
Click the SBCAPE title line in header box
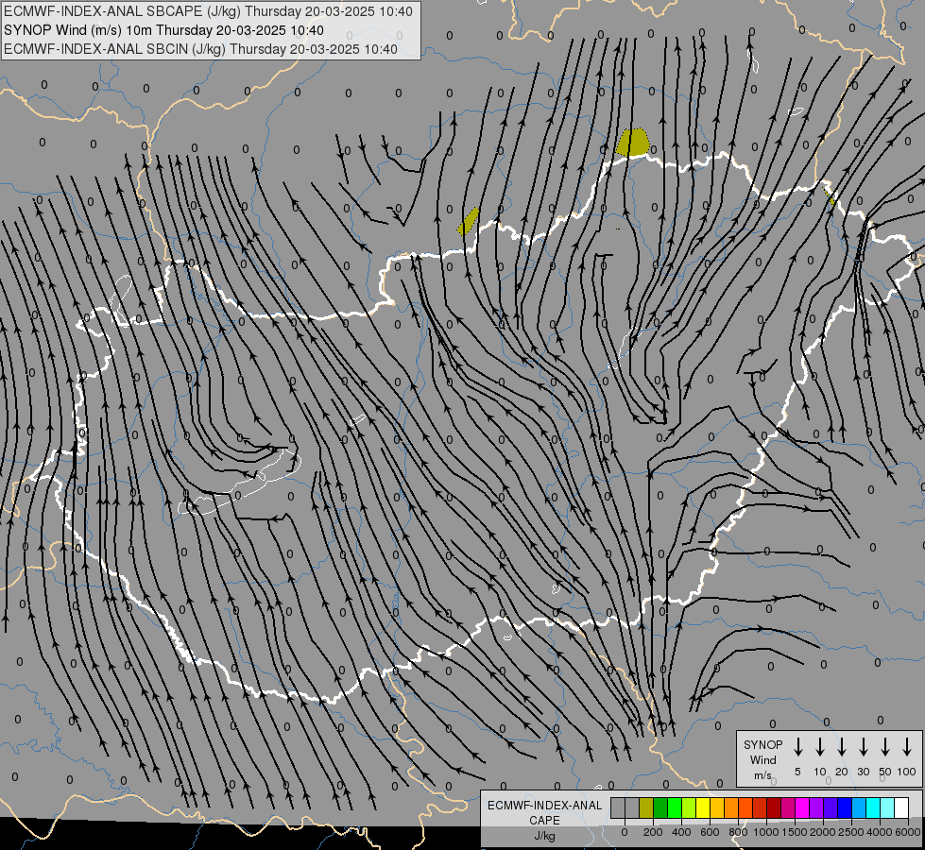[x=208, y=11]
